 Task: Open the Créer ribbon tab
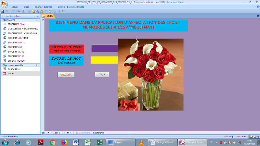point(26,7)
